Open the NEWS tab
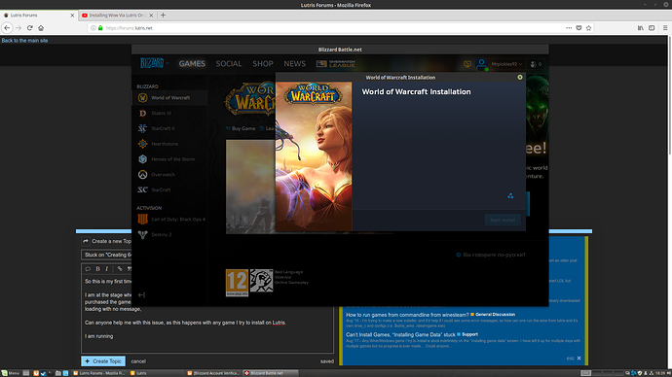The height and width of the screenshot is (377, 672). (x=294, y=64)
